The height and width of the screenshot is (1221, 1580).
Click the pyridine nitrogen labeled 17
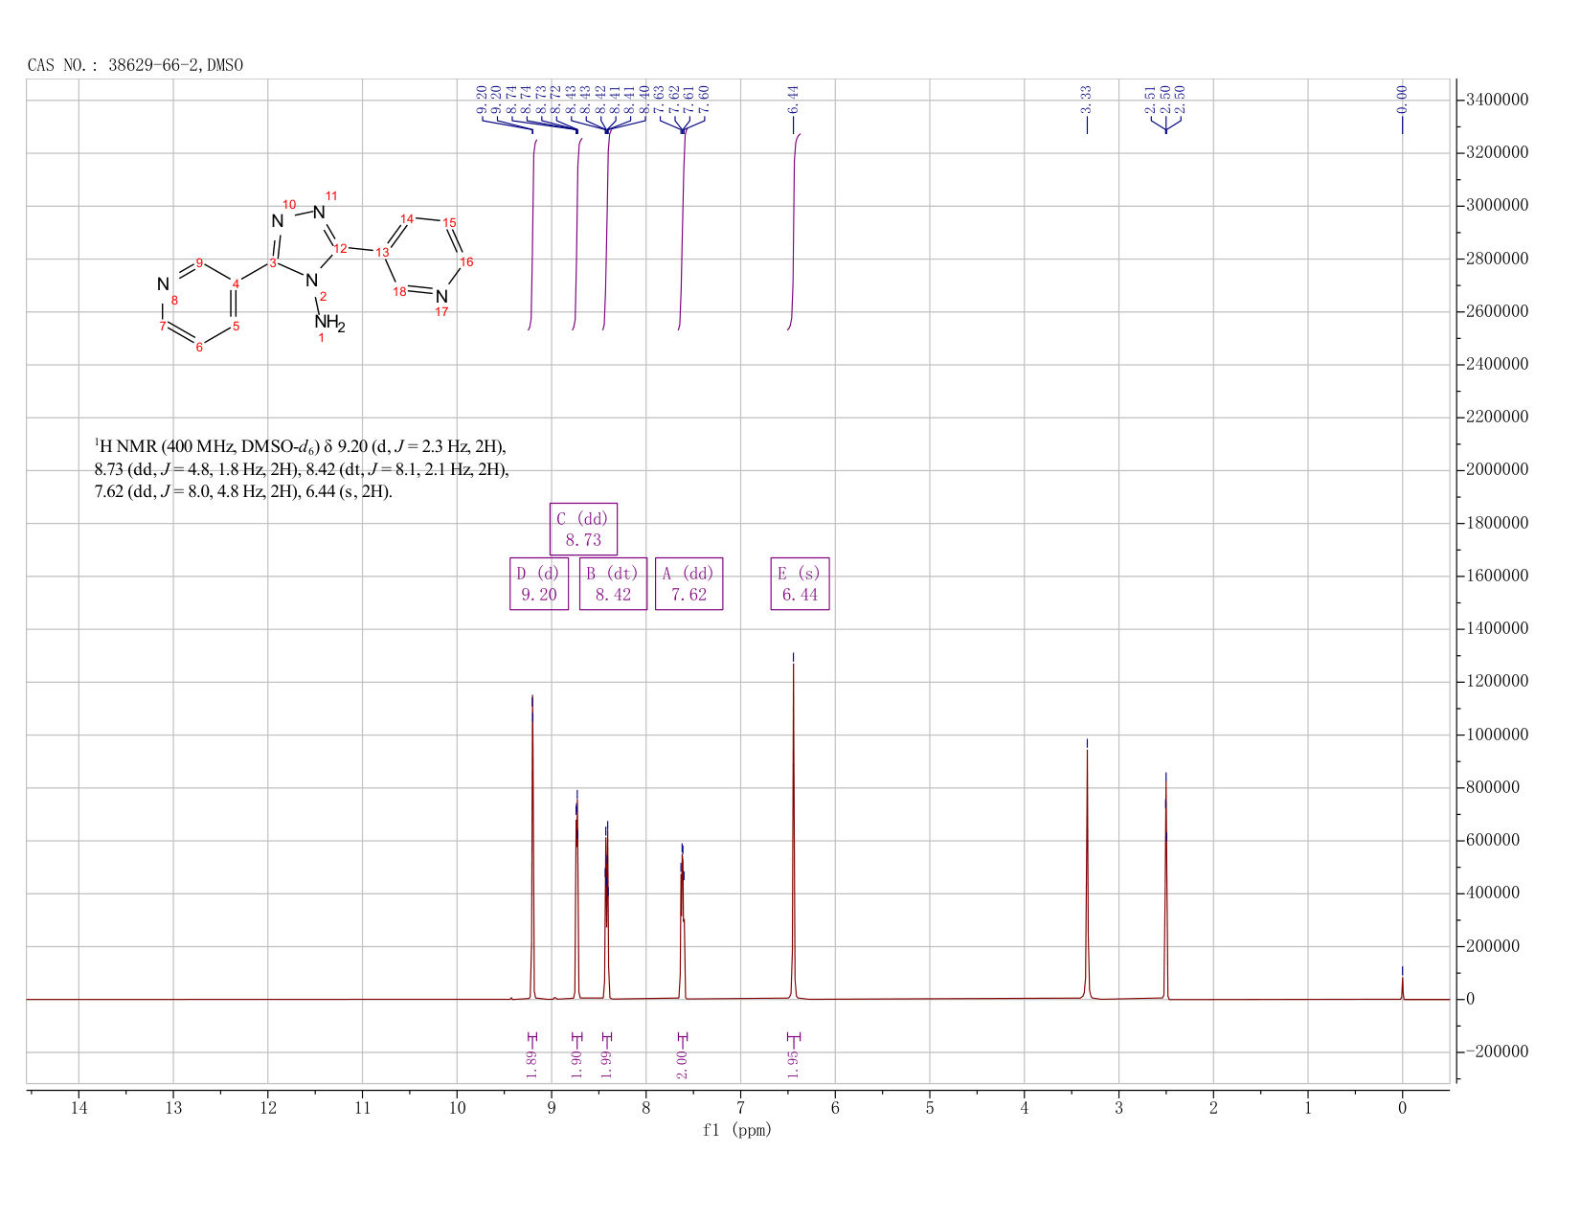click(441, 297)
